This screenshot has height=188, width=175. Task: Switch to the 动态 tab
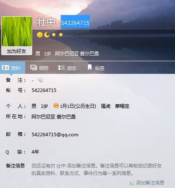(x=67, y=68)
